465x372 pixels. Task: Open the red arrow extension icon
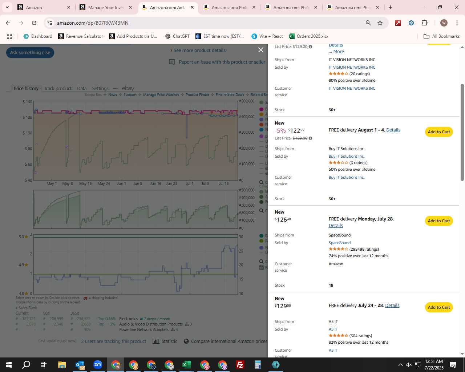tap(398, 23)
